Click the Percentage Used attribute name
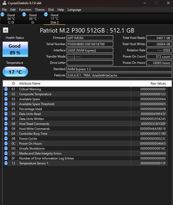This screenshot has height=205, width=173. [30, 109]
